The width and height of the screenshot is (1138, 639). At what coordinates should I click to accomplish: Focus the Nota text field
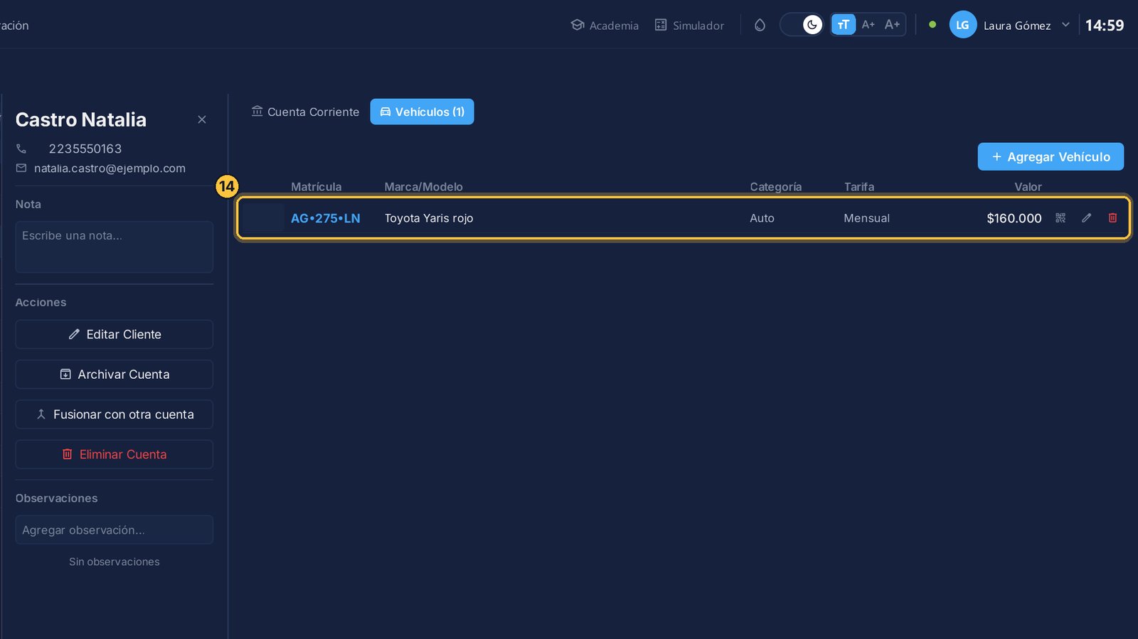(x=115, y=247)
